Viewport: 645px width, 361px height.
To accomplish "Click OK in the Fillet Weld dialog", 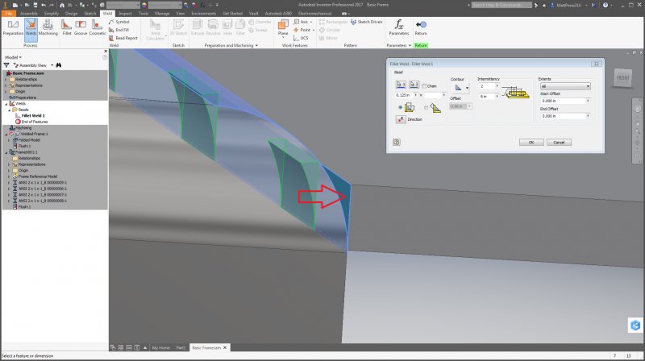I will tap(531, 142).
